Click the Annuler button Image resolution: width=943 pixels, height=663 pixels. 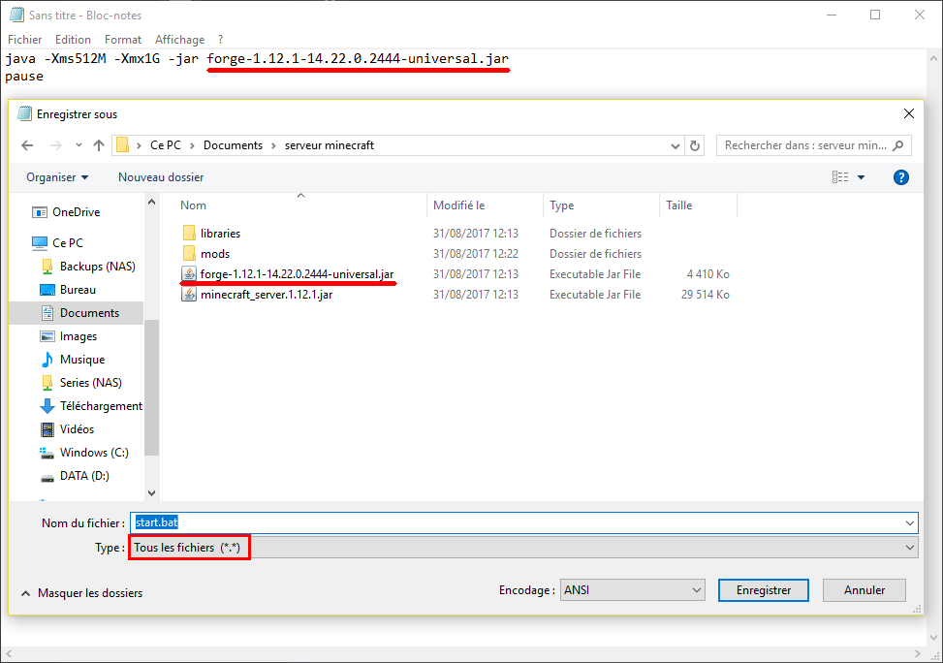(864, 590)
